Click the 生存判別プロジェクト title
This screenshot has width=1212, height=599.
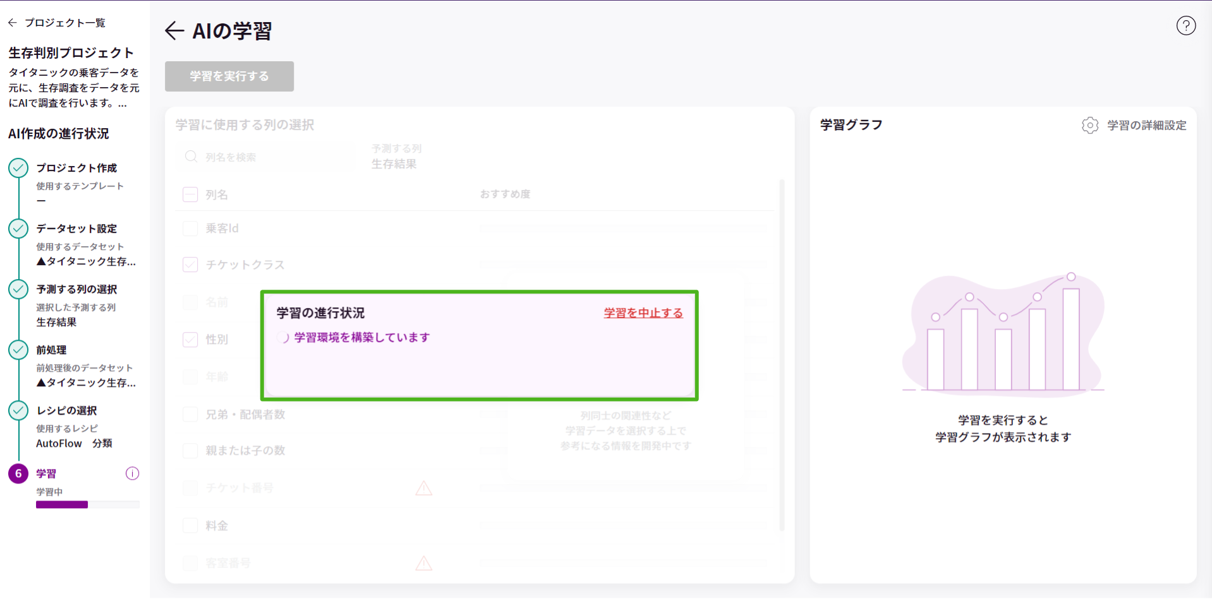[x=71, y=53]
